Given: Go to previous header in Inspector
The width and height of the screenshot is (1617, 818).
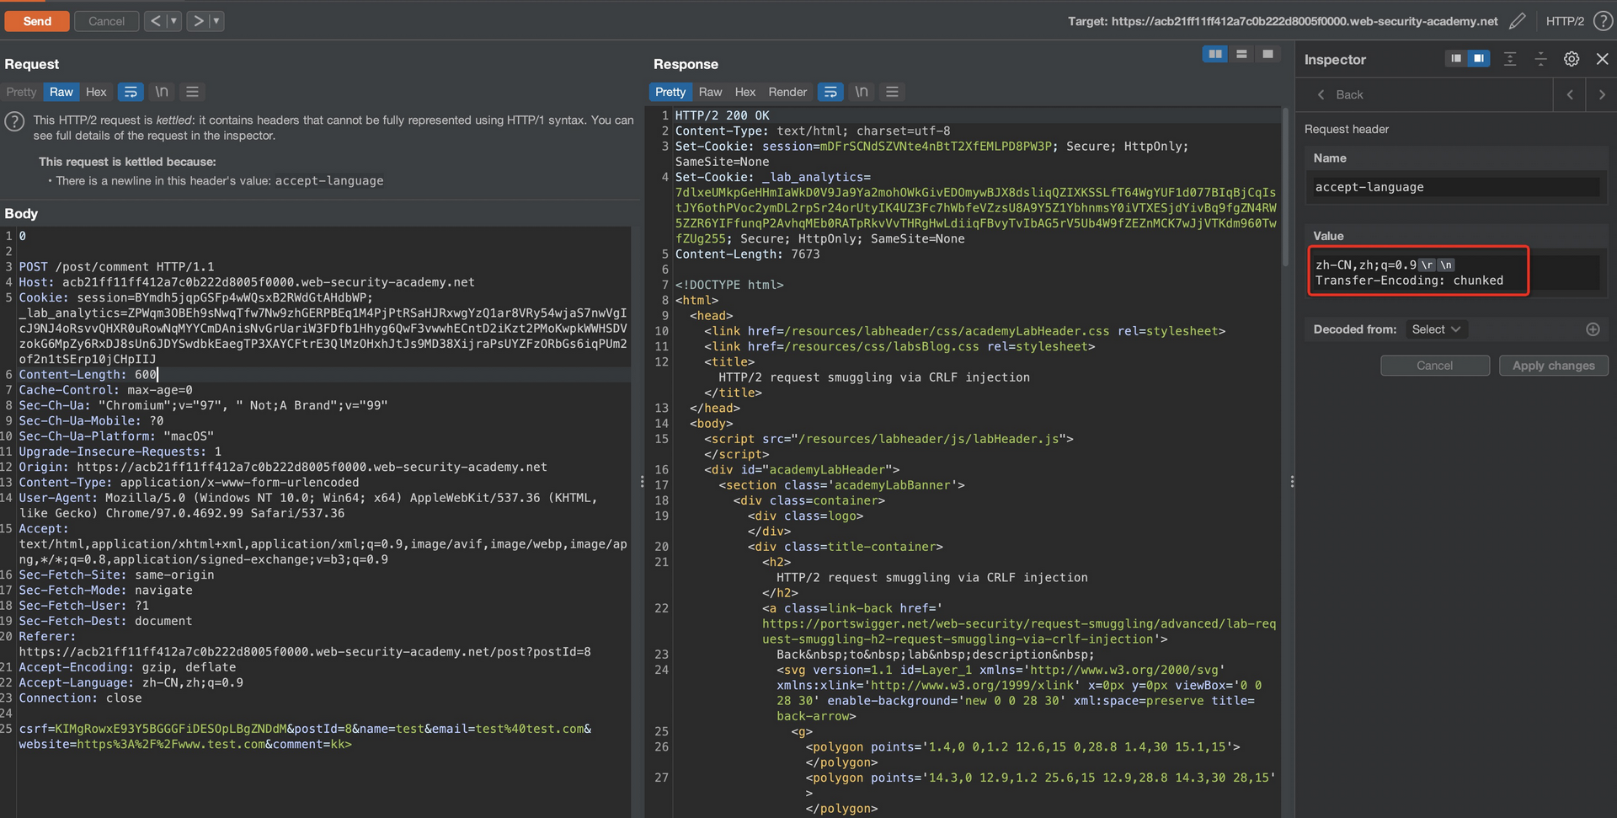Looking at the screenshot, I should click(1570, 94).
